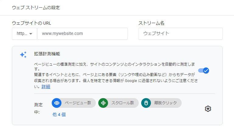Click the 測定中 label
234x130 pixels.
(38, 108)
